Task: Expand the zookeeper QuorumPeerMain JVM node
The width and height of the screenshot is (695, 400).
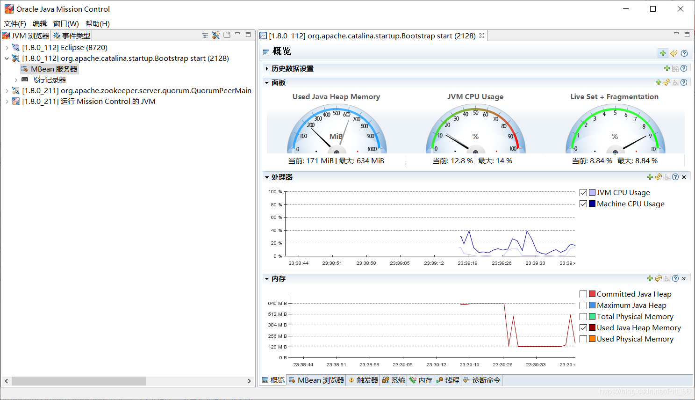Action: click(x=7, y=91)
